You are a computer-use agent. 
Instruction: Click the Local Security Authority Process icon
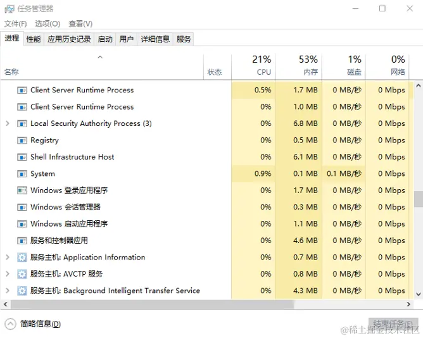pyautogui.click(x=22, y=124)
